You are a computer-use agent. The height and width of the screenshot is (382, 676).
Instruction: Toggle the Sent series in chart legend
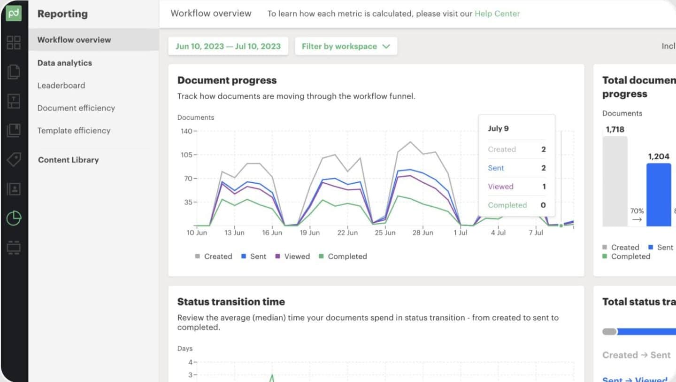coord(253,256)
